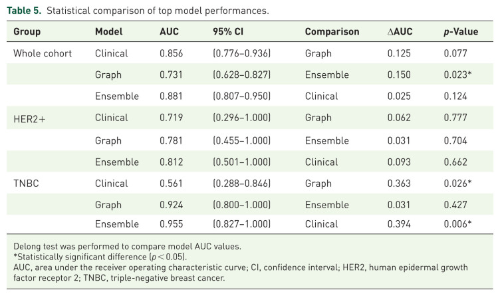500x296 pixels.
Task: Click confidence interval (0.455–1.000)
Action: tap(242, 140)
